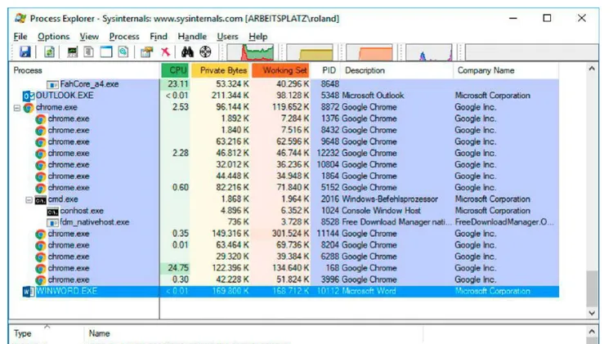Click the PID 12232 cell
This screenshot has height=344, width=613.
tap(328, 154)
